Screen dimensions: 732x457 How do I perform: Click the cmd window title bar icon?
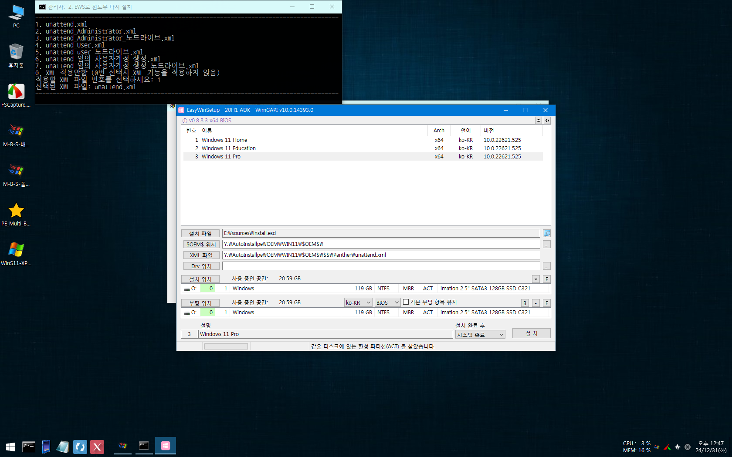42,7
